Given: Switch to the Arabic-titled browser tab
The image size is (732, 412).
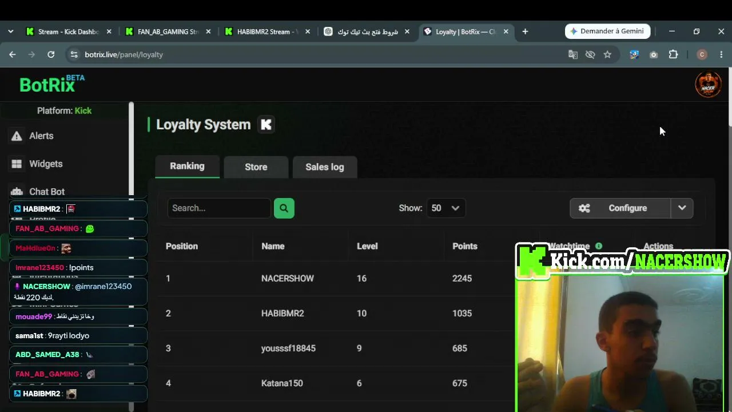Looking at the screenshot, I should pos(367,31).
